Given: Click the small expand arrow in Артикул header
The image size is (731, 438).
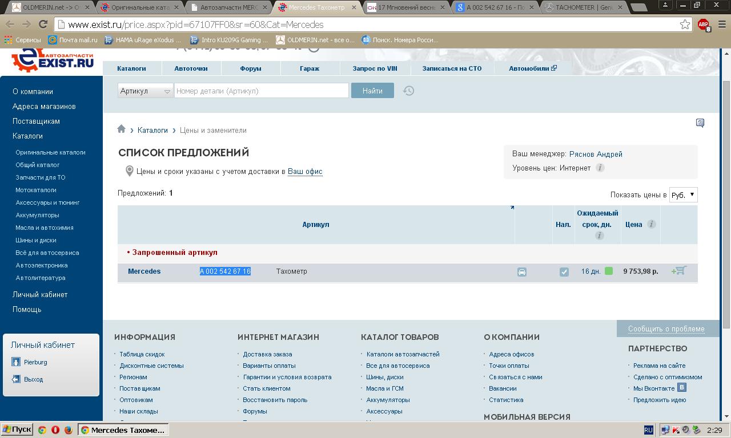Looking at the screenshot, I should point(512,208).
